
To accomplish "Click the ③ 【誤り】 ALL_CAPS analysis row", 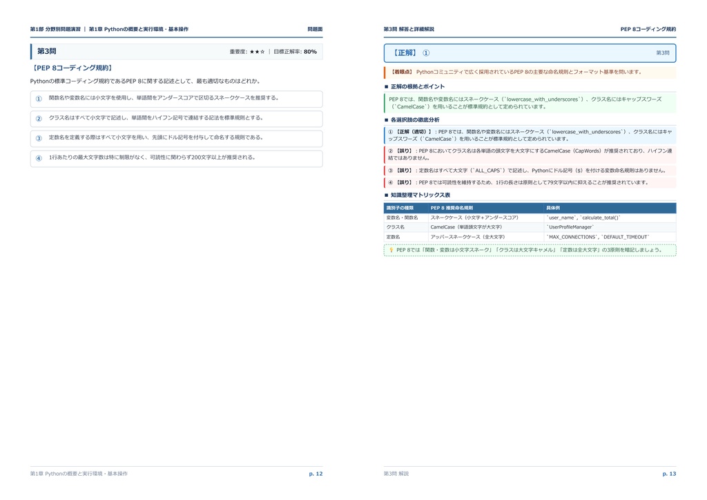I will tap(530, 171).
